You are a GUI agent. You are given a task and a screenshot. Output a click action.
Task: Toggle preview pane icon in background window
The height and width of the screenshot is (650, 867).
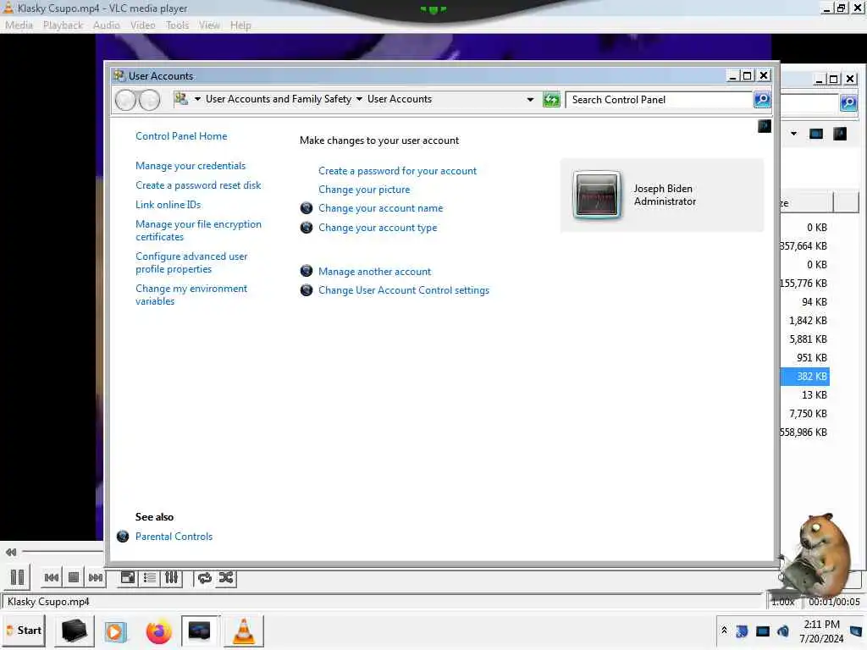tap(816, 134)
